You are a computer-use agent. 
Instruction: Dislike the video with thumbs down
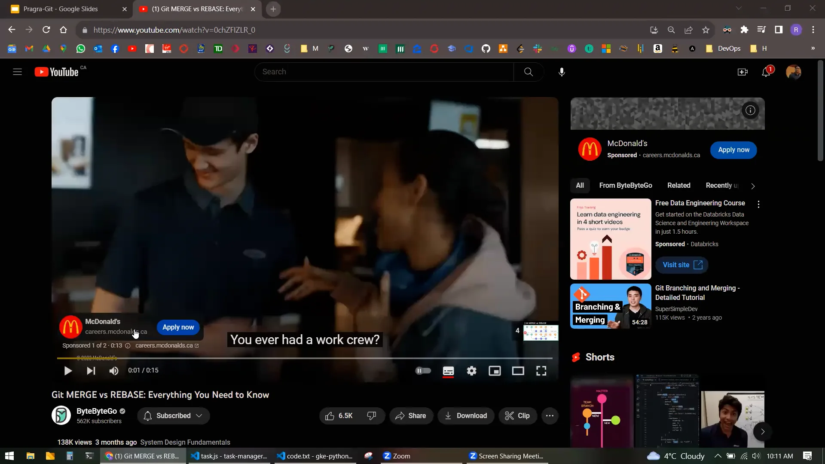pyautogui.click(x=372, y=416)
